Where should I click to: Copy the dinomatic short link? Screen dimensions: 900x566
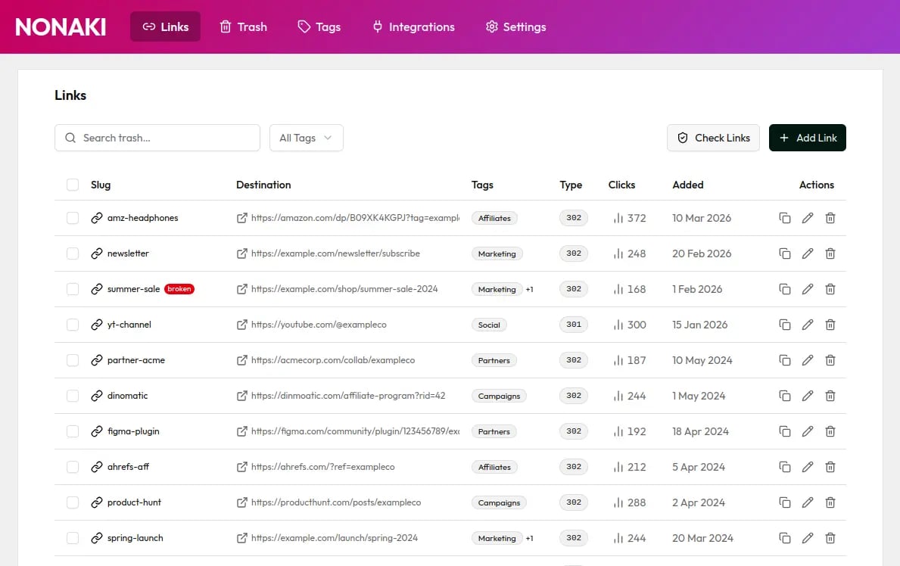tap(785, 396)
